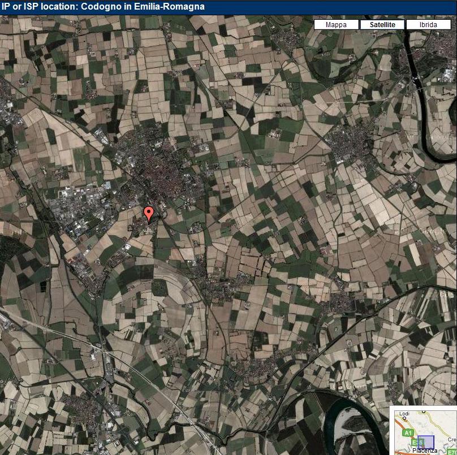Switch to Ibrida hybrid view
Viewport: 457px width, 455px height.
428,25
